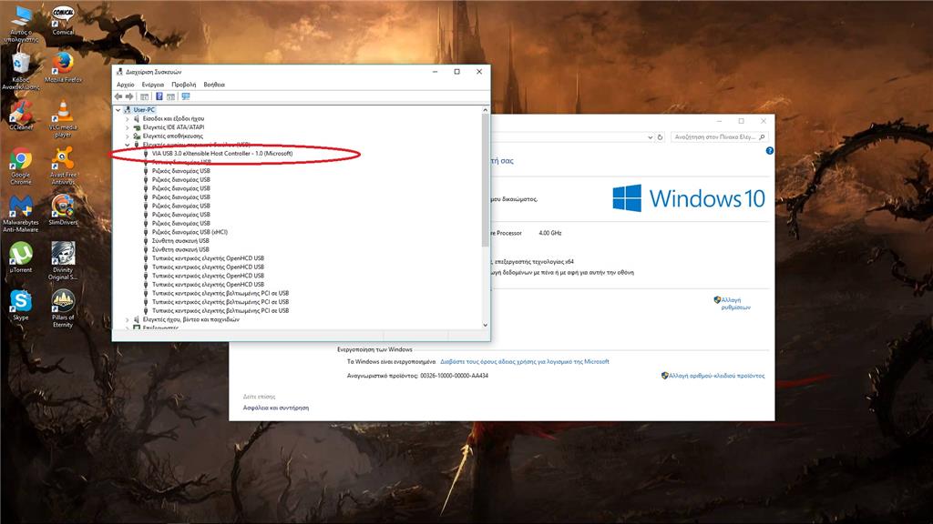Select the Κάδος Ανακύκλωσης recycle bin icon

[21, 71]
